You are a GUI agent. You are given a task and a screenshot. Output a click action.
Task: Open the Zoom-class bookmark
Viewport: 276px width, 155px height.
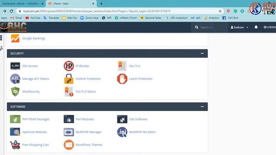pos(89,18)
